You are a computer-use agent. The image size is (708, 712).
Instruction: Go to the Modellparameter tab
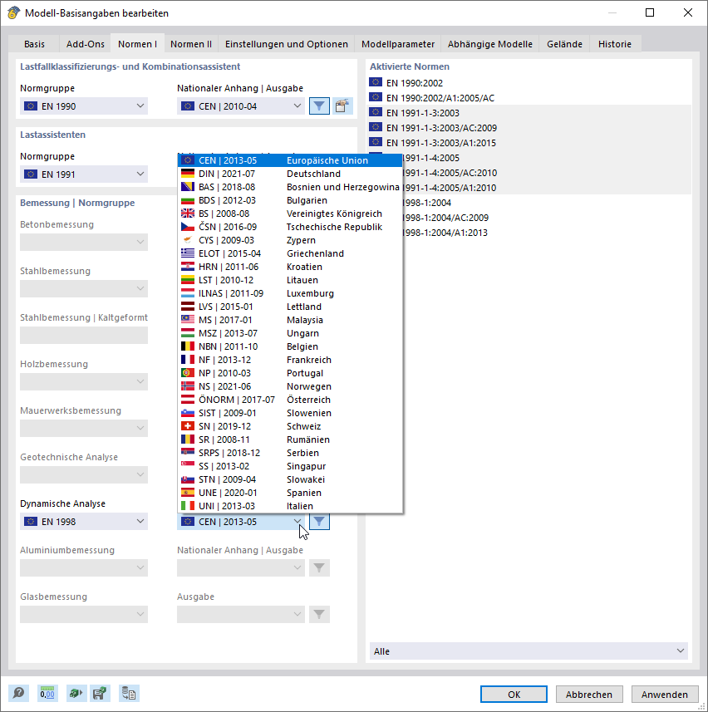(x=398, y=44)
